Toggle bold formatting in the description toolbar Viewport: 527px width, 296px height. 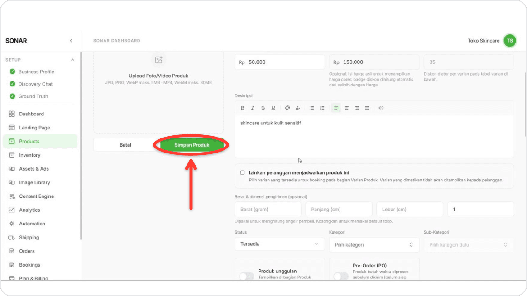(242, 108)
